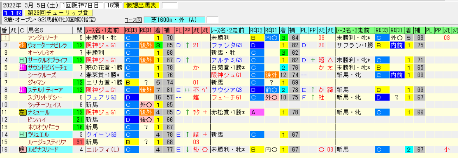Click 後○ mark in ピンハイ row
458x158 pixels.
[146, 120]
